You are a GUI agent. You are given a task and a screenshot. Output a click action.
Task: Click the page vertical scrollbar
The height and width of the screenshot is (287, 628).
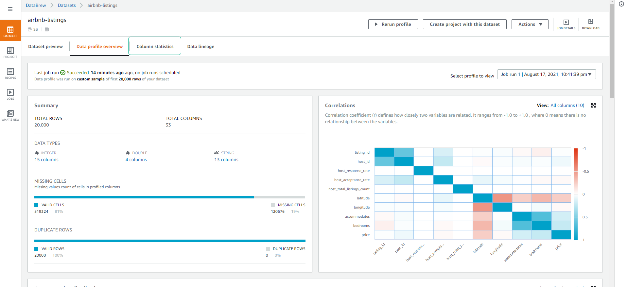click(612, 51)
